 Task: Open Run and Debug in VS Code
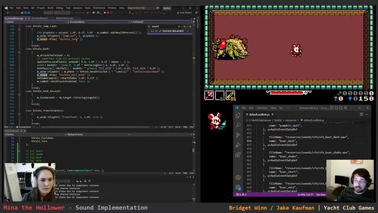coord(238,145)
